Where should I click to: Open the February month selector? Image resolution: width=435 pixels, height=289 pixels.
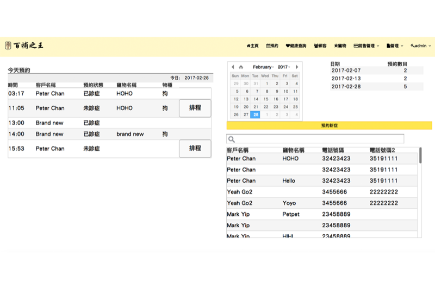[263, 67]
